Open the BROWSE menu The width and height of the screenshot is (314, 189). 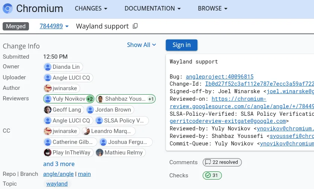[213, 8]
